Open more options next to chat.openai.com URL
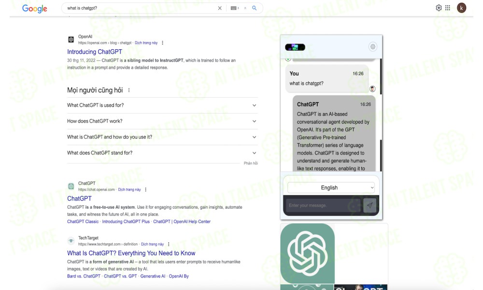This screenshot has width=483, height=290. tap(146, 189)
